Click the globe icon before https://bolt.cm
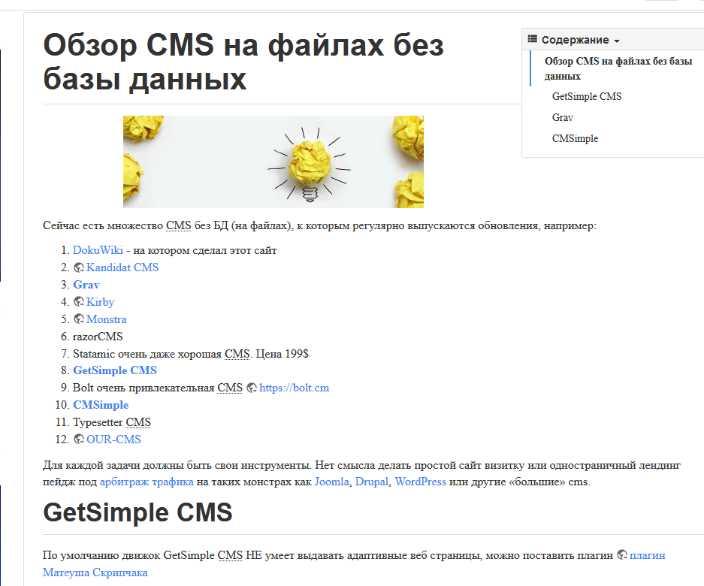This screenshot has width=704, height=586. (252, 388)
